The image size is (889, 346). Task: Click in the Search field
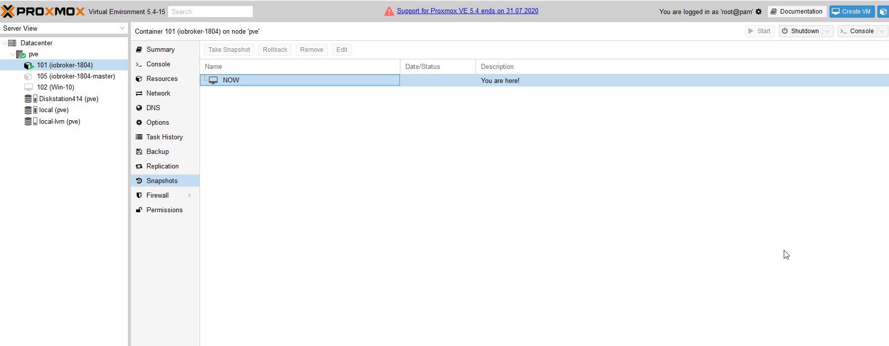pos(211,12)
